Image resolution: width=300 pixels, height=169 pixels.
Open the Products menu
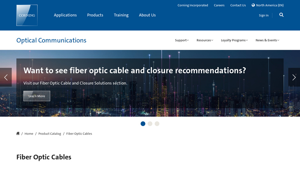pos(95,15)
